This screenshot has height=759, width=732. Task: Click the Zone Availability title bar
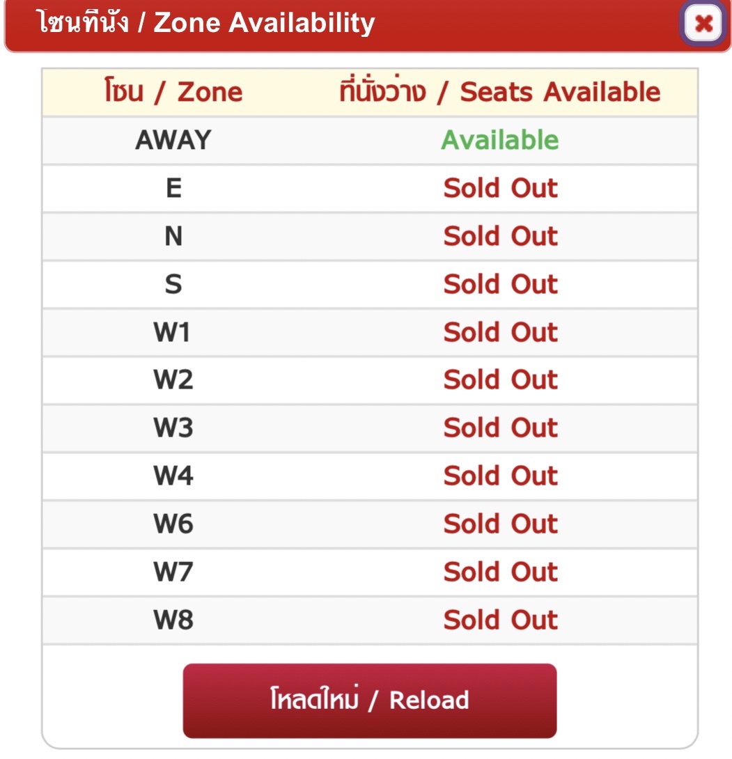(339, 24)
